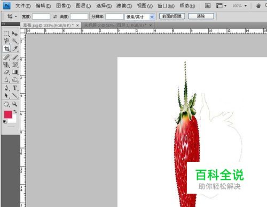Screen dimensions: 267x207
Task: Select the Sponge tool
Action: (15, 80)
